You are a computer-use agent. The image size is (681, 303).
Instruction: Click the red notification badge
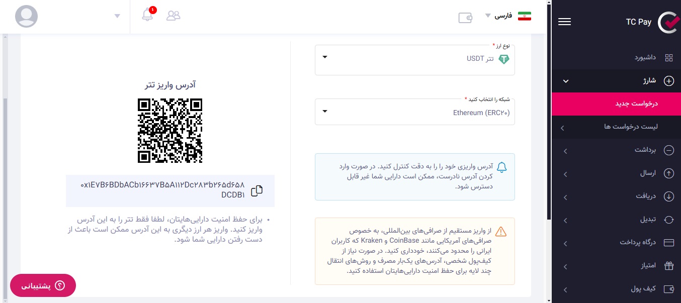coord(153,10)
